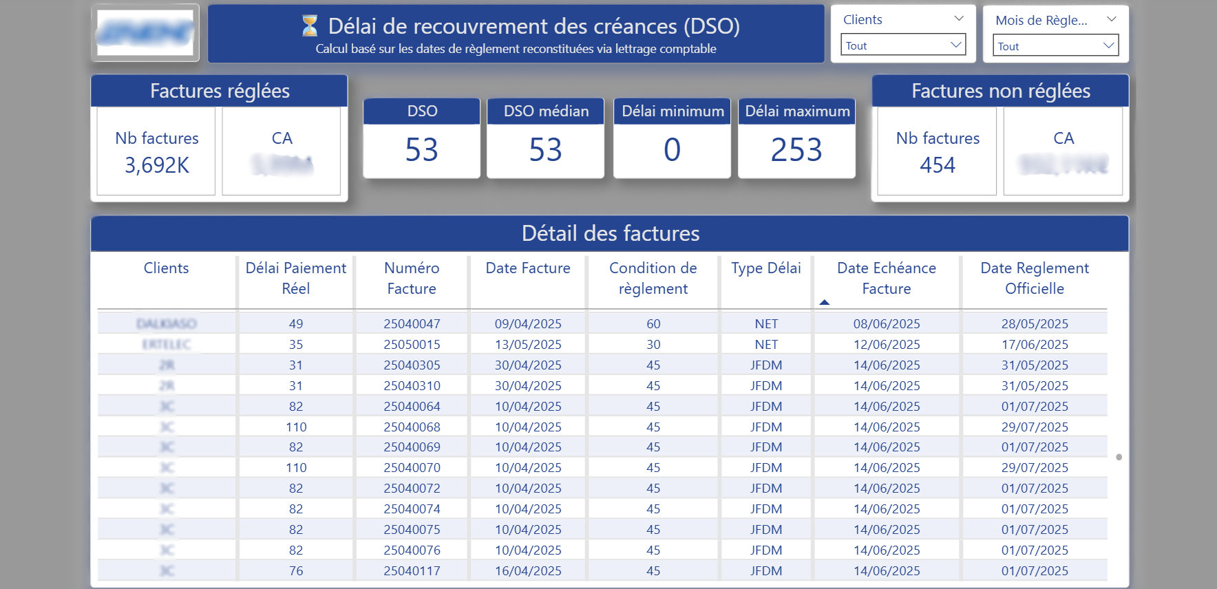Click the hourglass icon in the title
Image resolution: width=1217 pixels, height=589 pixels.
[x=310, y=26]
